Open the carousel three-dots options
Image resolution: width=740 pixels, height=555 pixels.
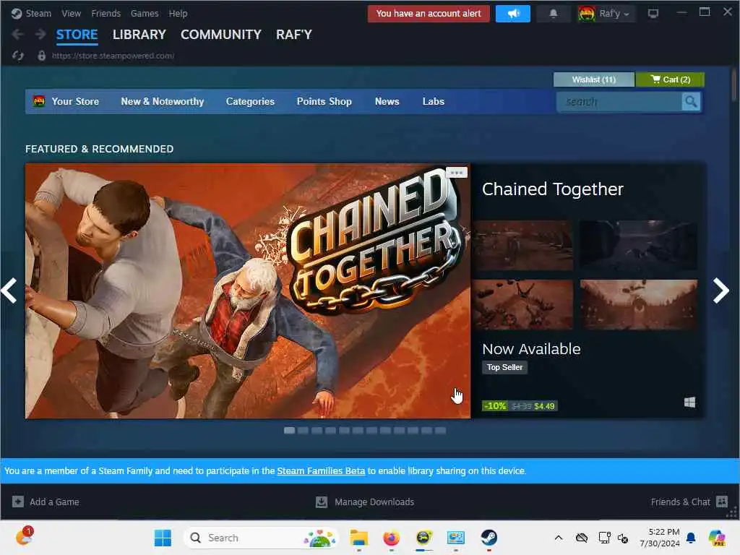click(x=457, y=172)
